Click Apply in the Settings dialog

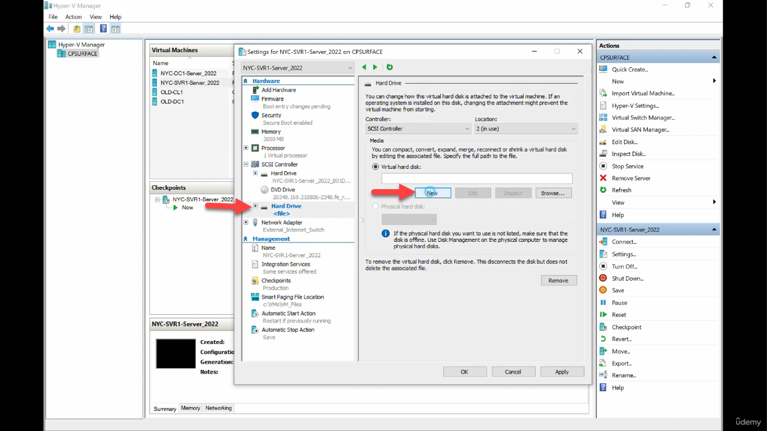[562, 372]
